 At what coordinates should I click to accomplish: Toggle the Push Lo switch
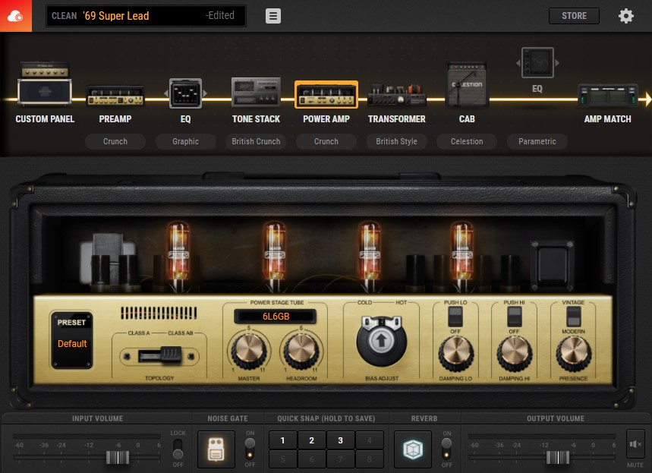coord(455,317)
